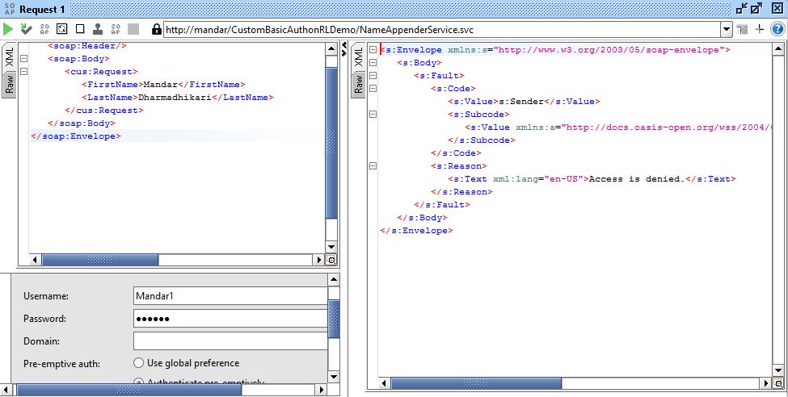This screenshot has height=397, width=788.
Task: Click the soap:Header line in the request
Action: tap(87, 46)
